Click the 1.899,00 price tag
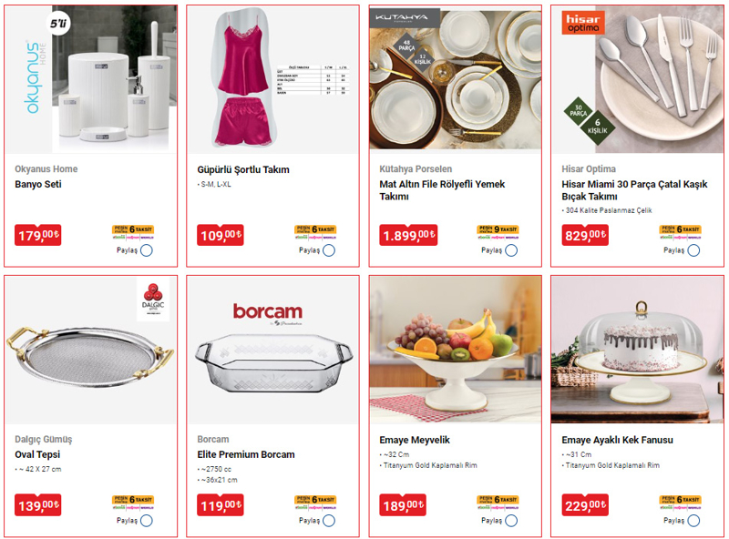 (x=408, y=235)
